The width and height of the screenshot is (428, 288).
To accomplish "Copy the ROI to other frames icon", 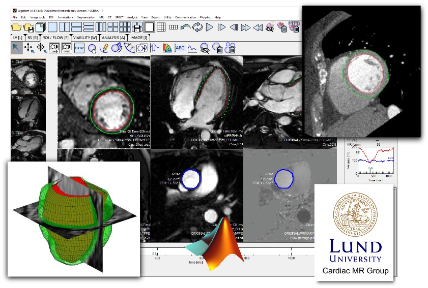I will 142,48.
